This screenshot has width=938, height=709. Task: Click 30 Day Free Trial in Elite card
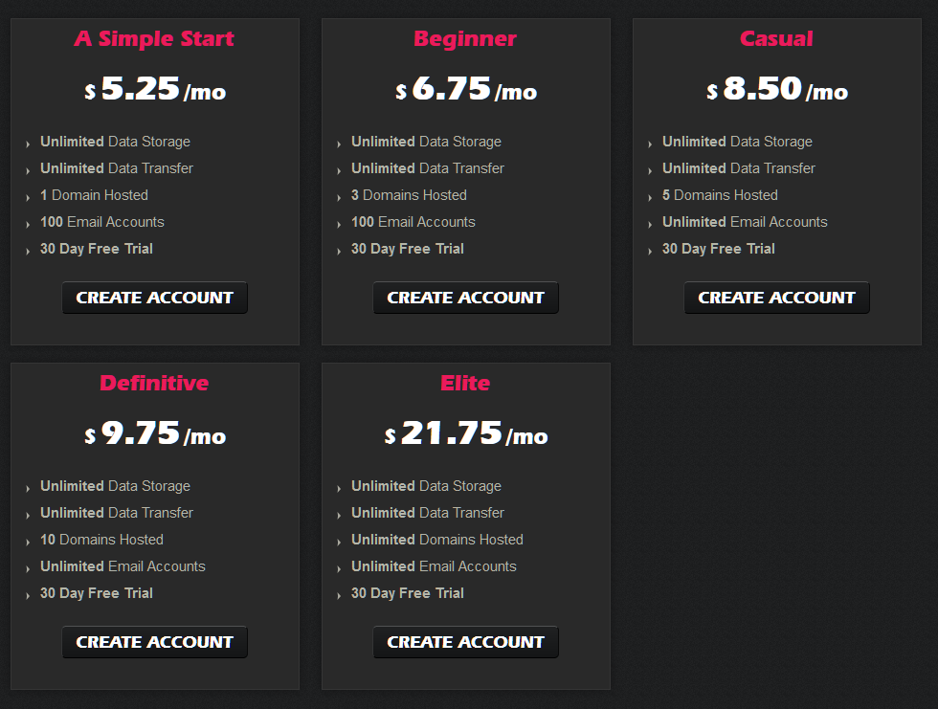[408, 593]
